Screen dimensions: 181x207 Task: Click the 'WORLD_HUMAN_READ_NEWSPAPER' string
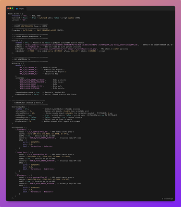33,82
